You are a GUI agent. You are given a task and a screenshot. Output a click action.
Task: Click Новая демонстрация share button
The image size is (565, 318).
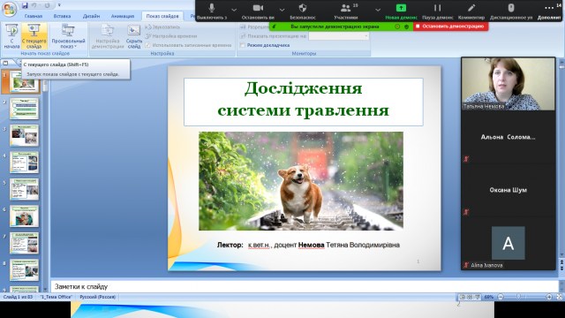pyautogui.click(x=401, y=11)
